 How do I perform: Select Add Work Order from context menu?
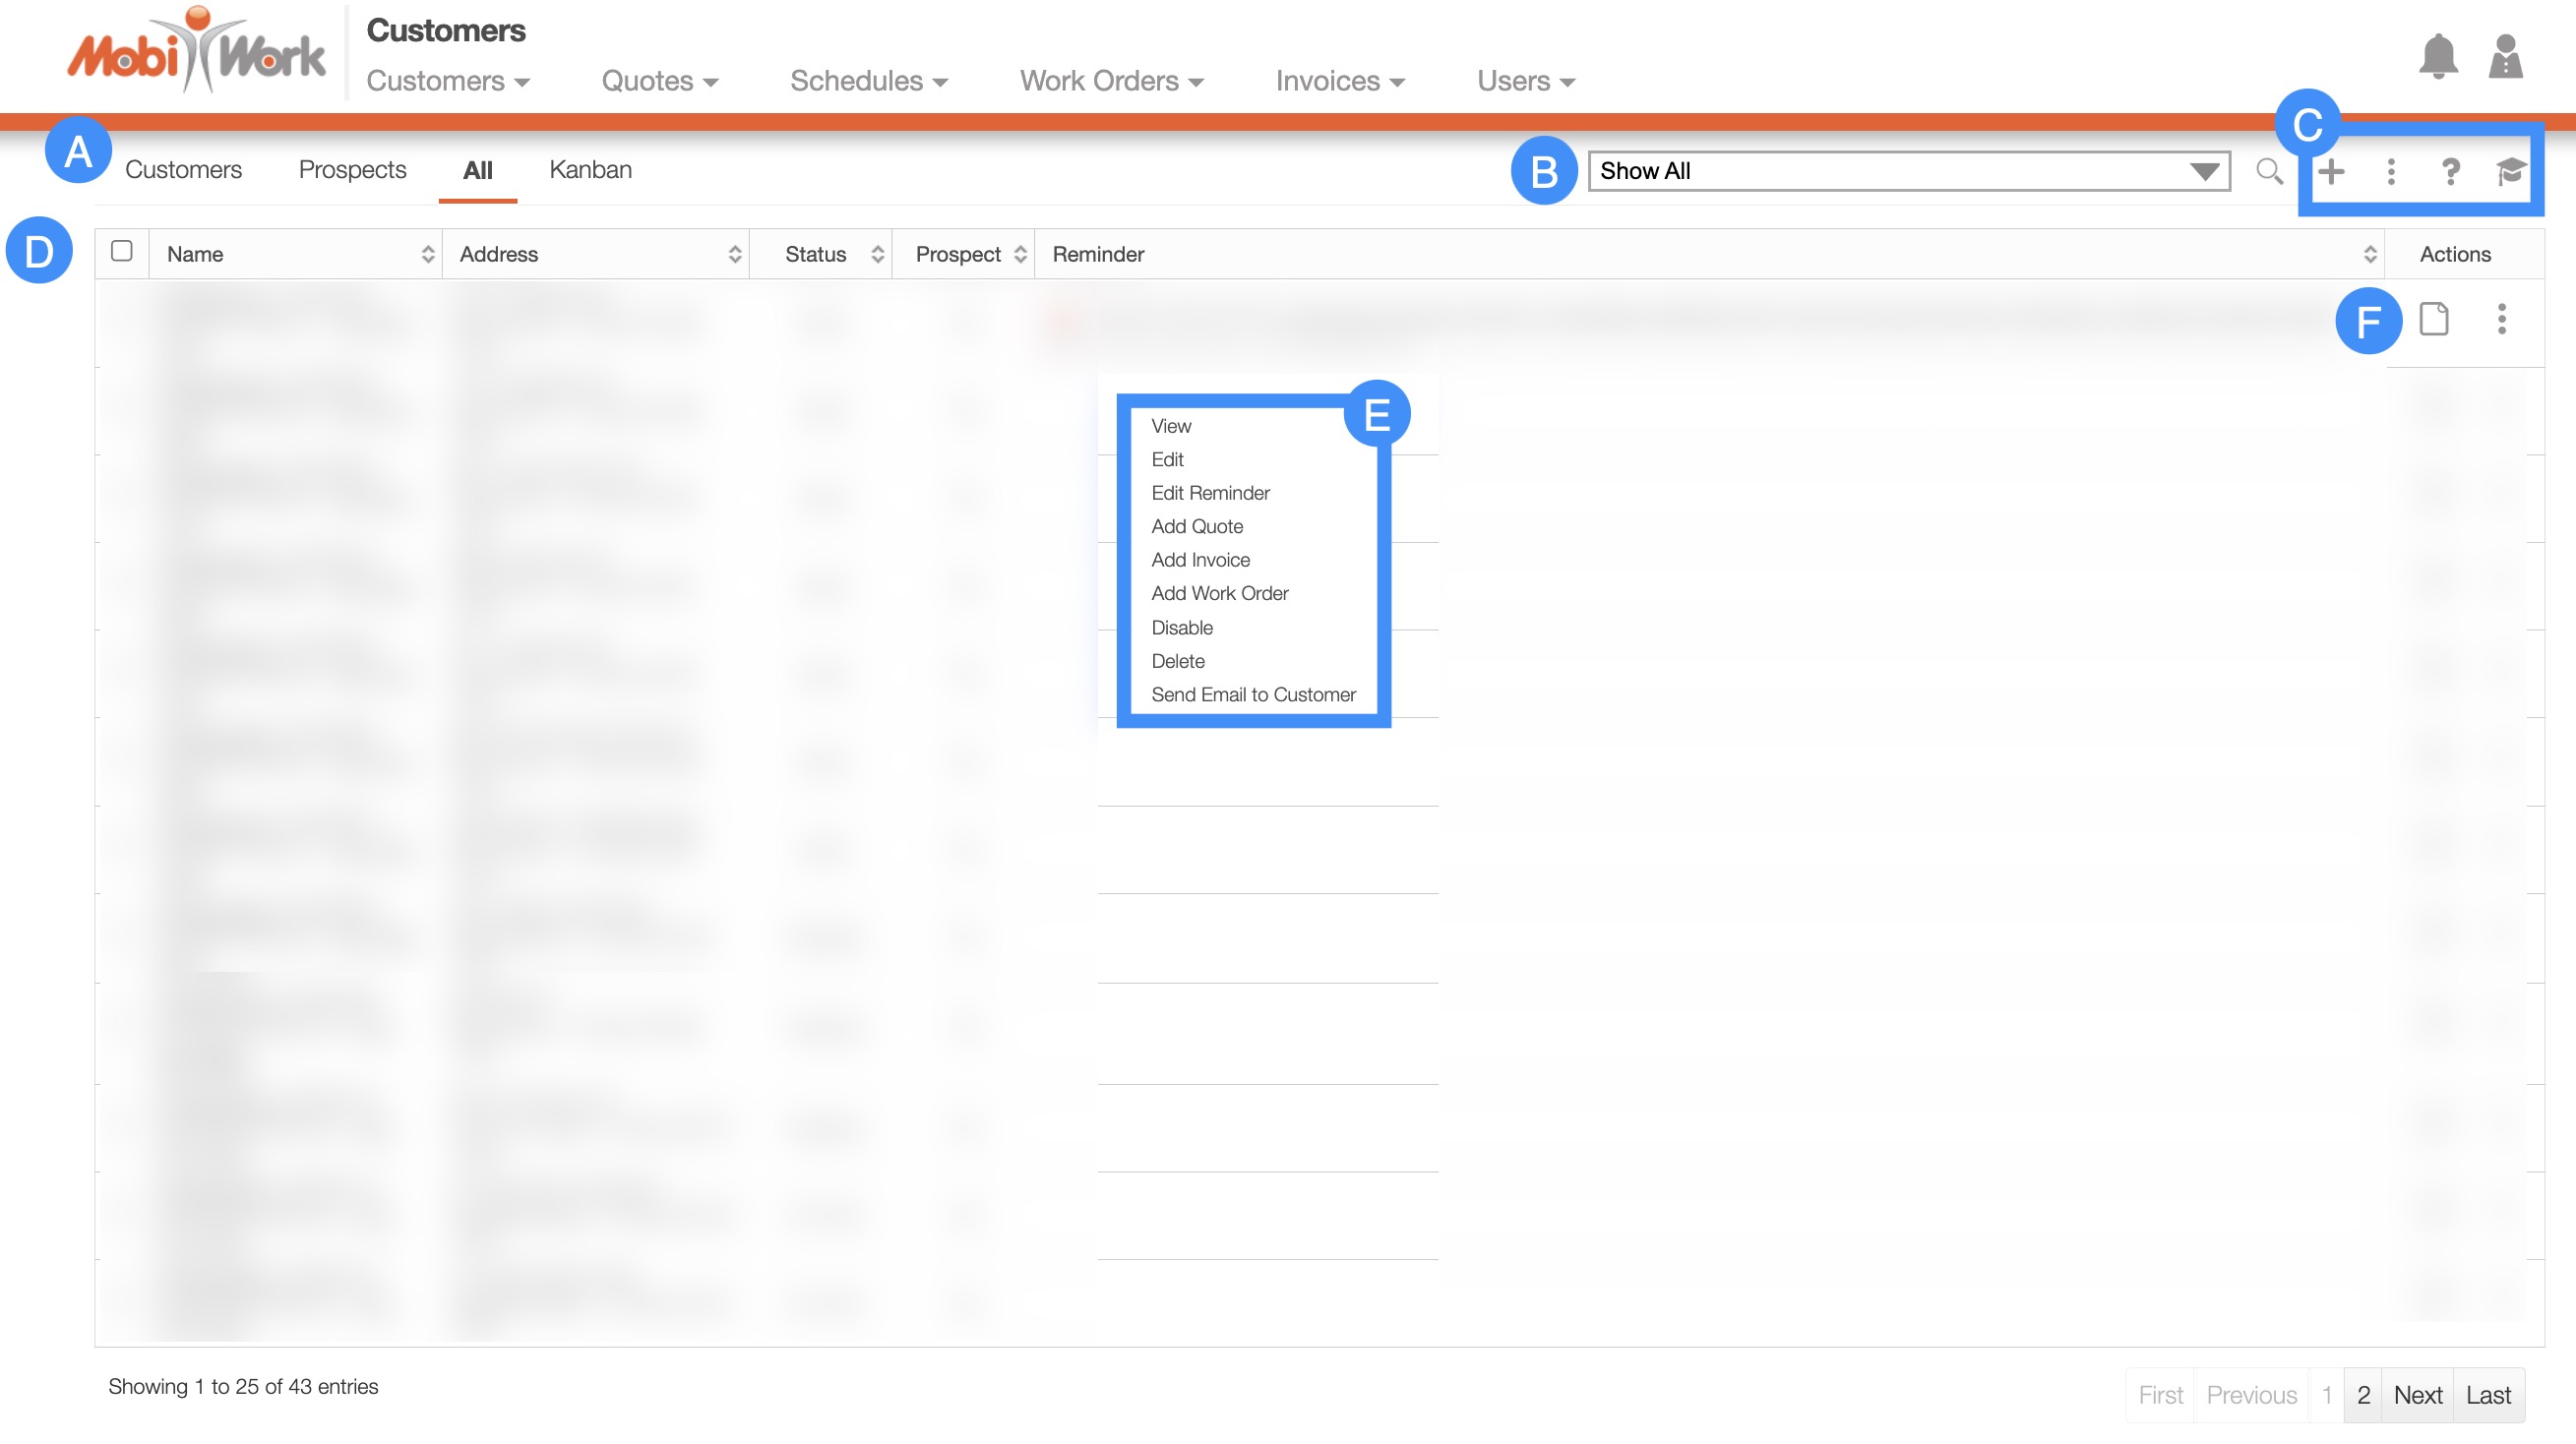[1219, 593]
